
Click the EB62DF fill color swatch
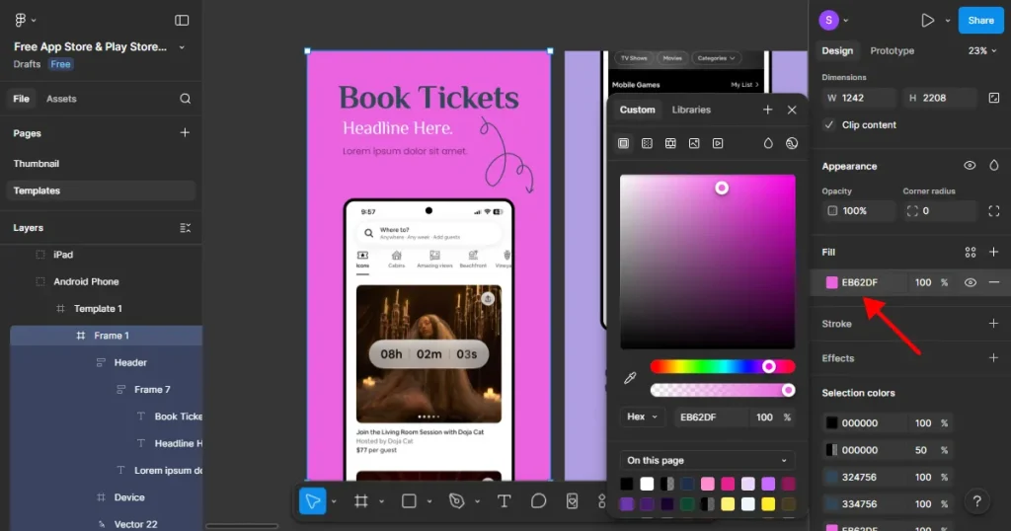click(x=831, y=282)
